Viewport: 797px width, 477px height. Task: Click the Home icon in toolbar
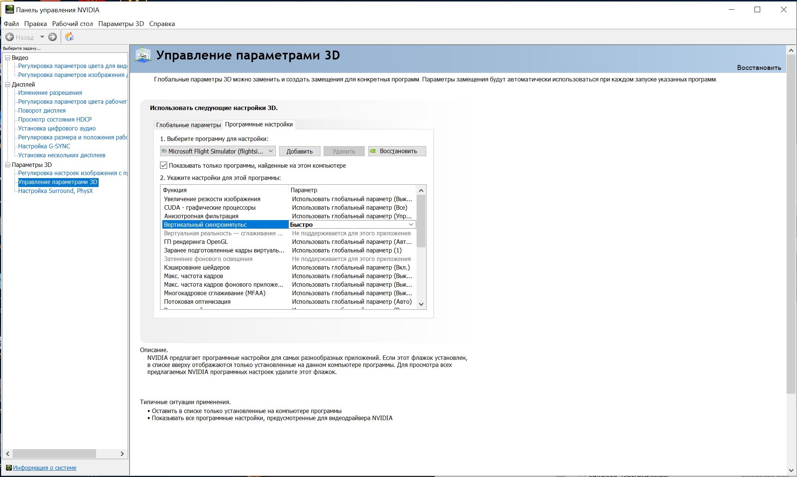click(69, 37)
